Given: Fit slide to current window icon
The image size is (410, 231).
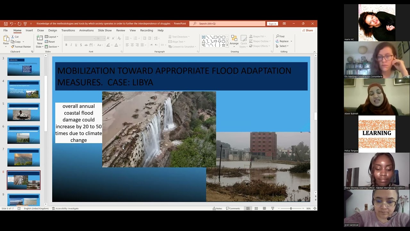Looking at the screenshot, I should point(315,209).
